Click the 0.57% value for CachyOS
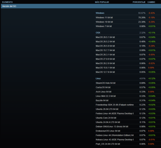Screen dimensions: 161x148 tap(142, 87)
